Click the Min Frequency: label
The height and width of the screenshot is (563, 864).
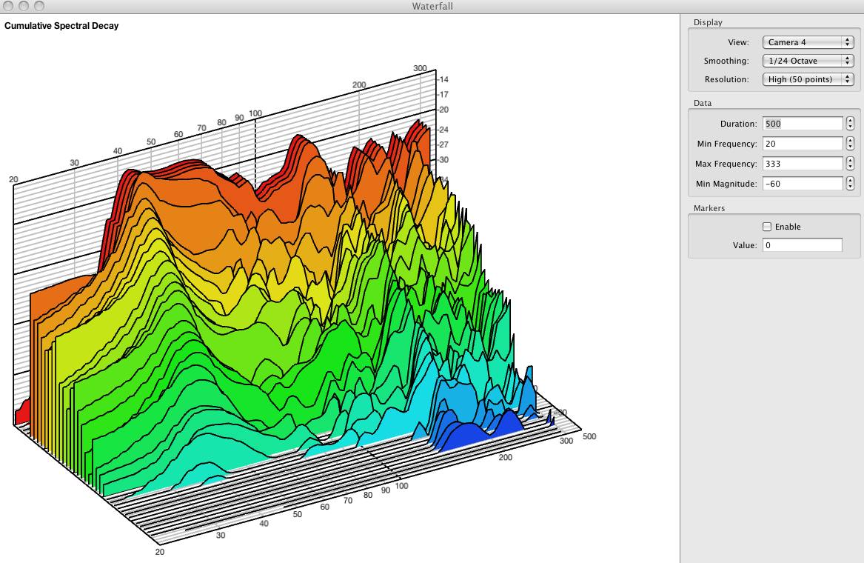click(x=727, y=144)
